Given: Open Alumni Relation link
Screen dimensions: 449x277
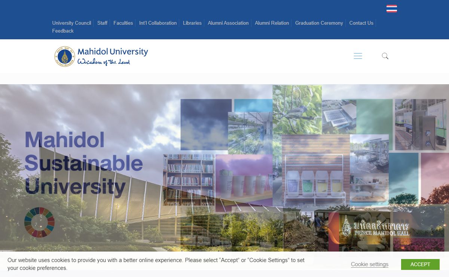Looking at the screenshot, I should pos(272,23).
